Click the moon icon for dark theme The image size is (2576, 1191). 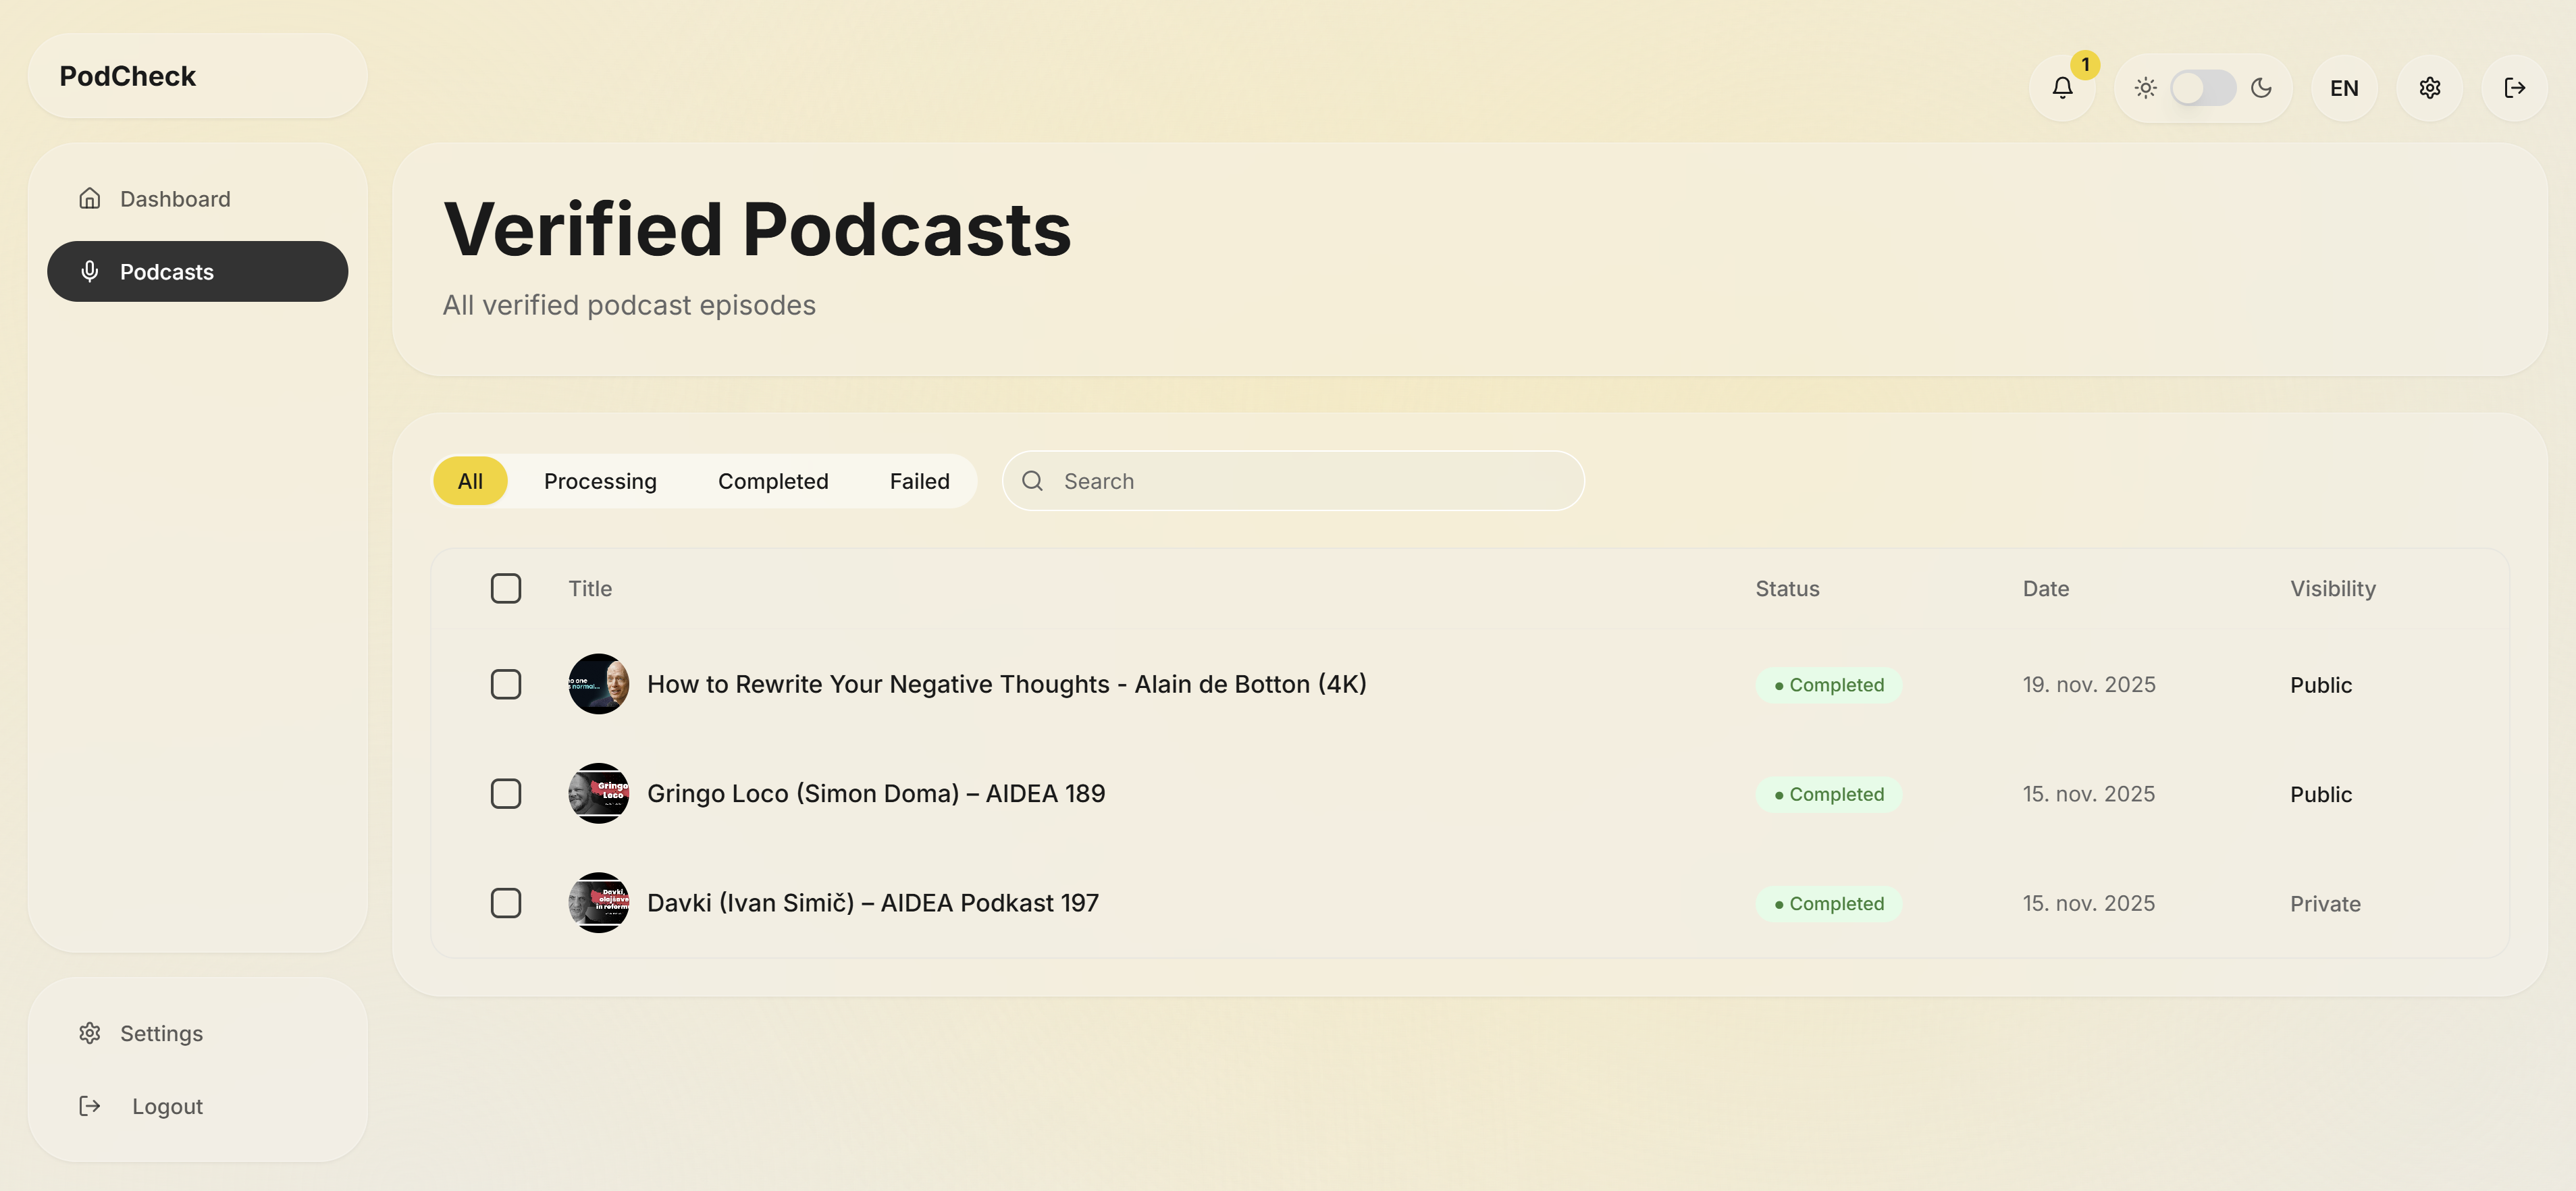pyautogui.click(x=2262, y=88)
